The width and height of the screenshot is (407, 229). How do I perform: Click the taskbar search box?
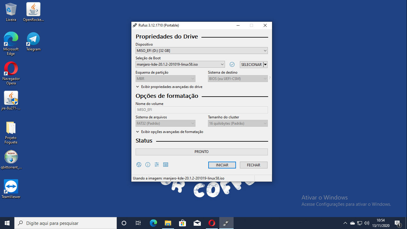(66, 223)
